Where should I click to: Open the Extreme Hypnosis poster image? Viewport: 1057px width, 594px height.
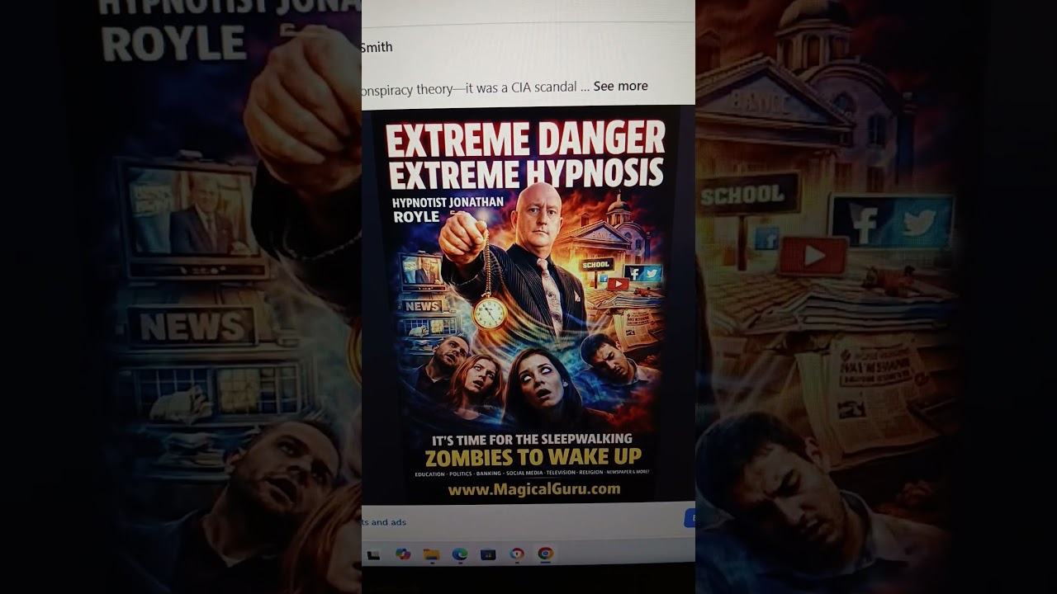point(525,304)
